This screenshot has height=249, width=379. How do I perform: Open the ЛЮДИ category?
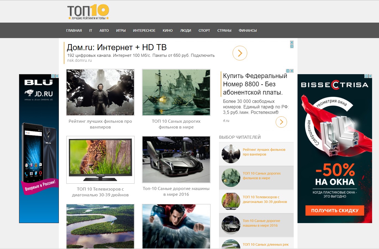186,31
